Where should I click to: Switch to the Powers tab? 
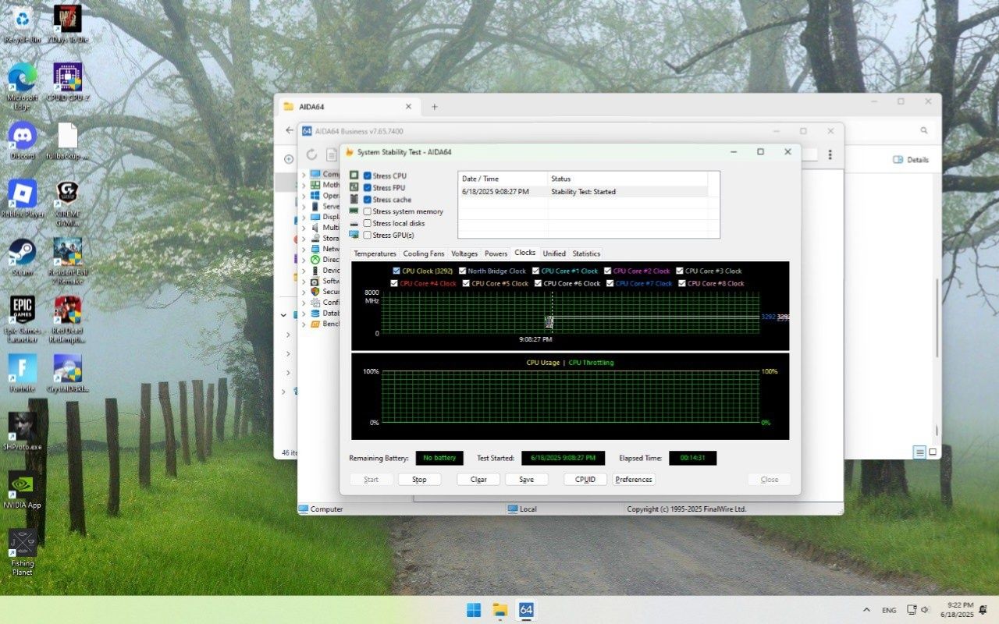click(x=496, y=253)
